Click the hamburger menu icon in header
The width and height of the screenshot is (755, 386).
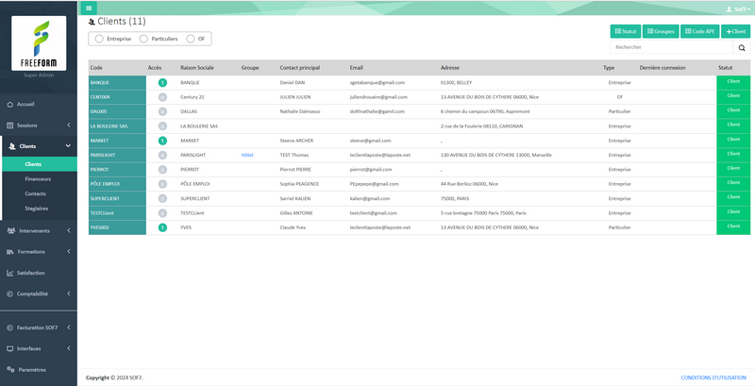90,8
